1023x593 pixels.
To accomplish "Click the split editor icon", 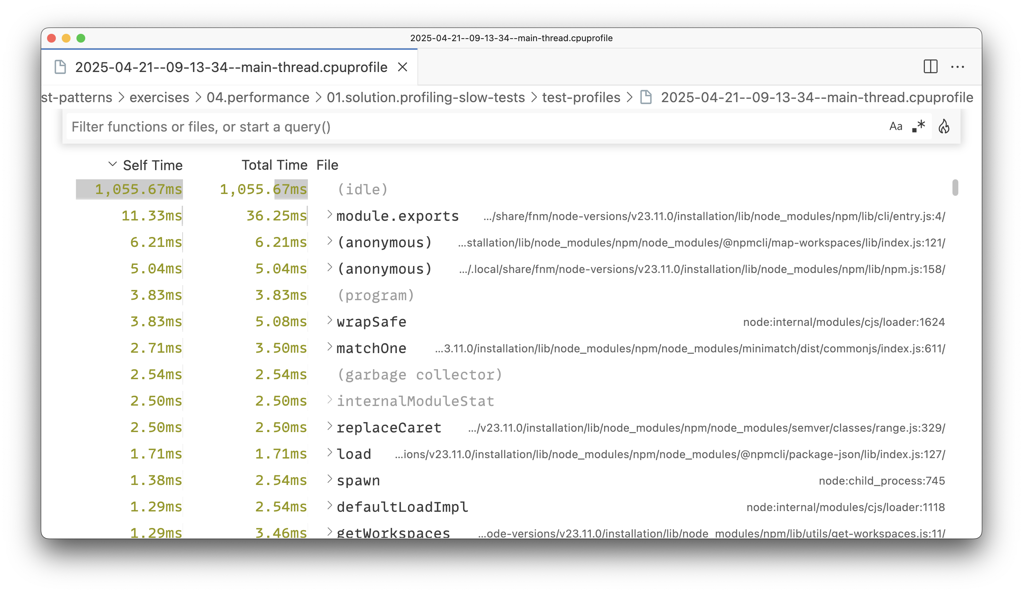I will 930,67.
